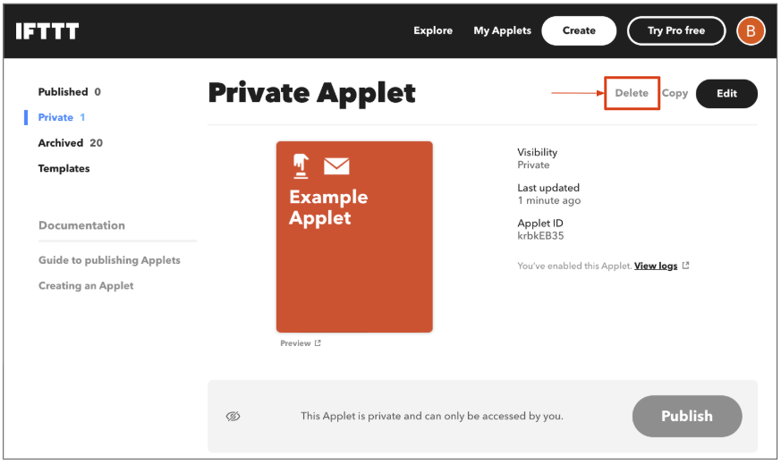The image size is (781, 465).
Task: Go to My Applets
Action: pos(502,30)
